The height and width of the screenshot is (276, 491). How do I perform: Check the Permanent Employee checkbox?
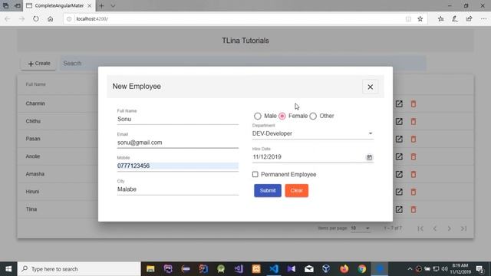(255, 174)
